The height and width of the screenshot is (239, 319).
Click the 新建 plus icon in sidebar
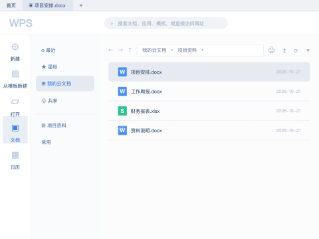tap(15, 47)
